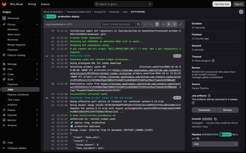
Task: Click the Search visible log output field
Action: pos(118,24)
